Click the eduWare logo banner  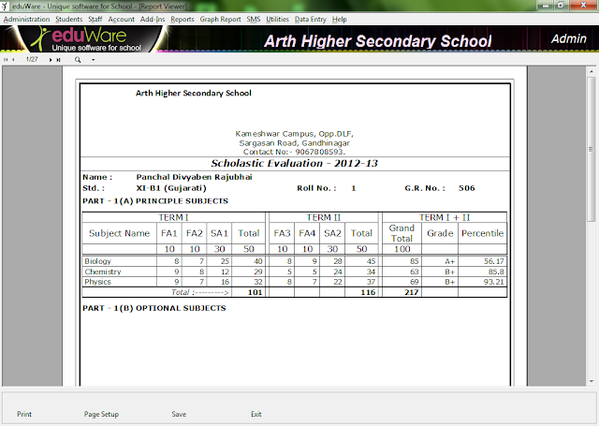pyautogui.click(x=89, y=39)
